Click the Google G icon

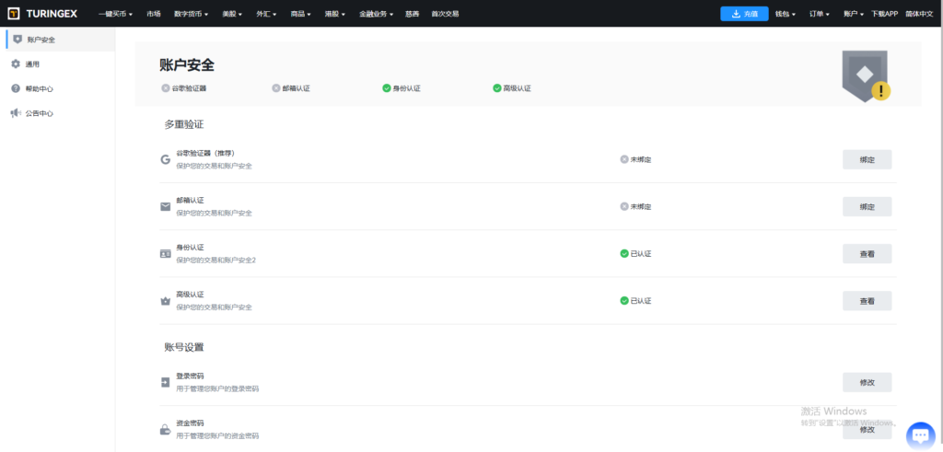(166, 159)
